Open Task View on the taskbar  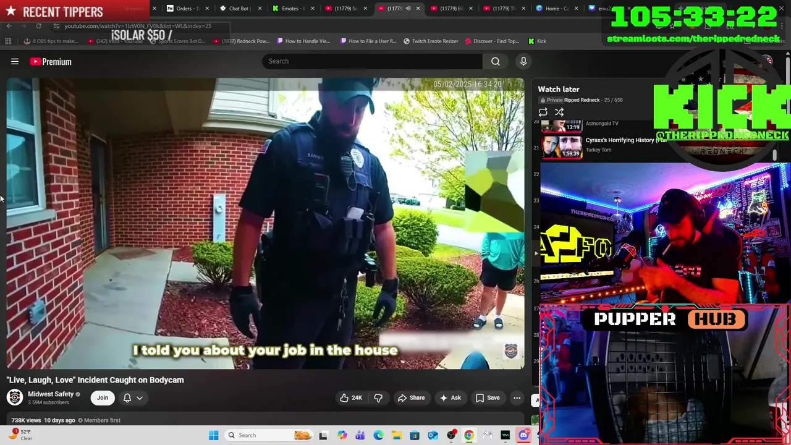click(x=323, y=435)
